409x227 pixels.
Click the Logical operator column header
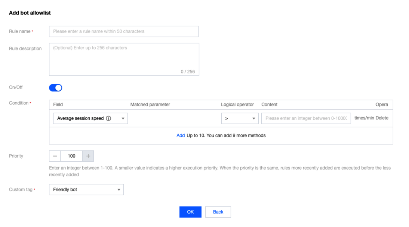point(237,105)
